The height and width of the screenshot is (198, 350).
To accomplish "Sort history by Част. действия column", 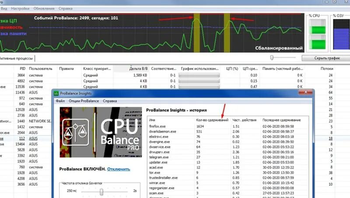I will point(244,120).
